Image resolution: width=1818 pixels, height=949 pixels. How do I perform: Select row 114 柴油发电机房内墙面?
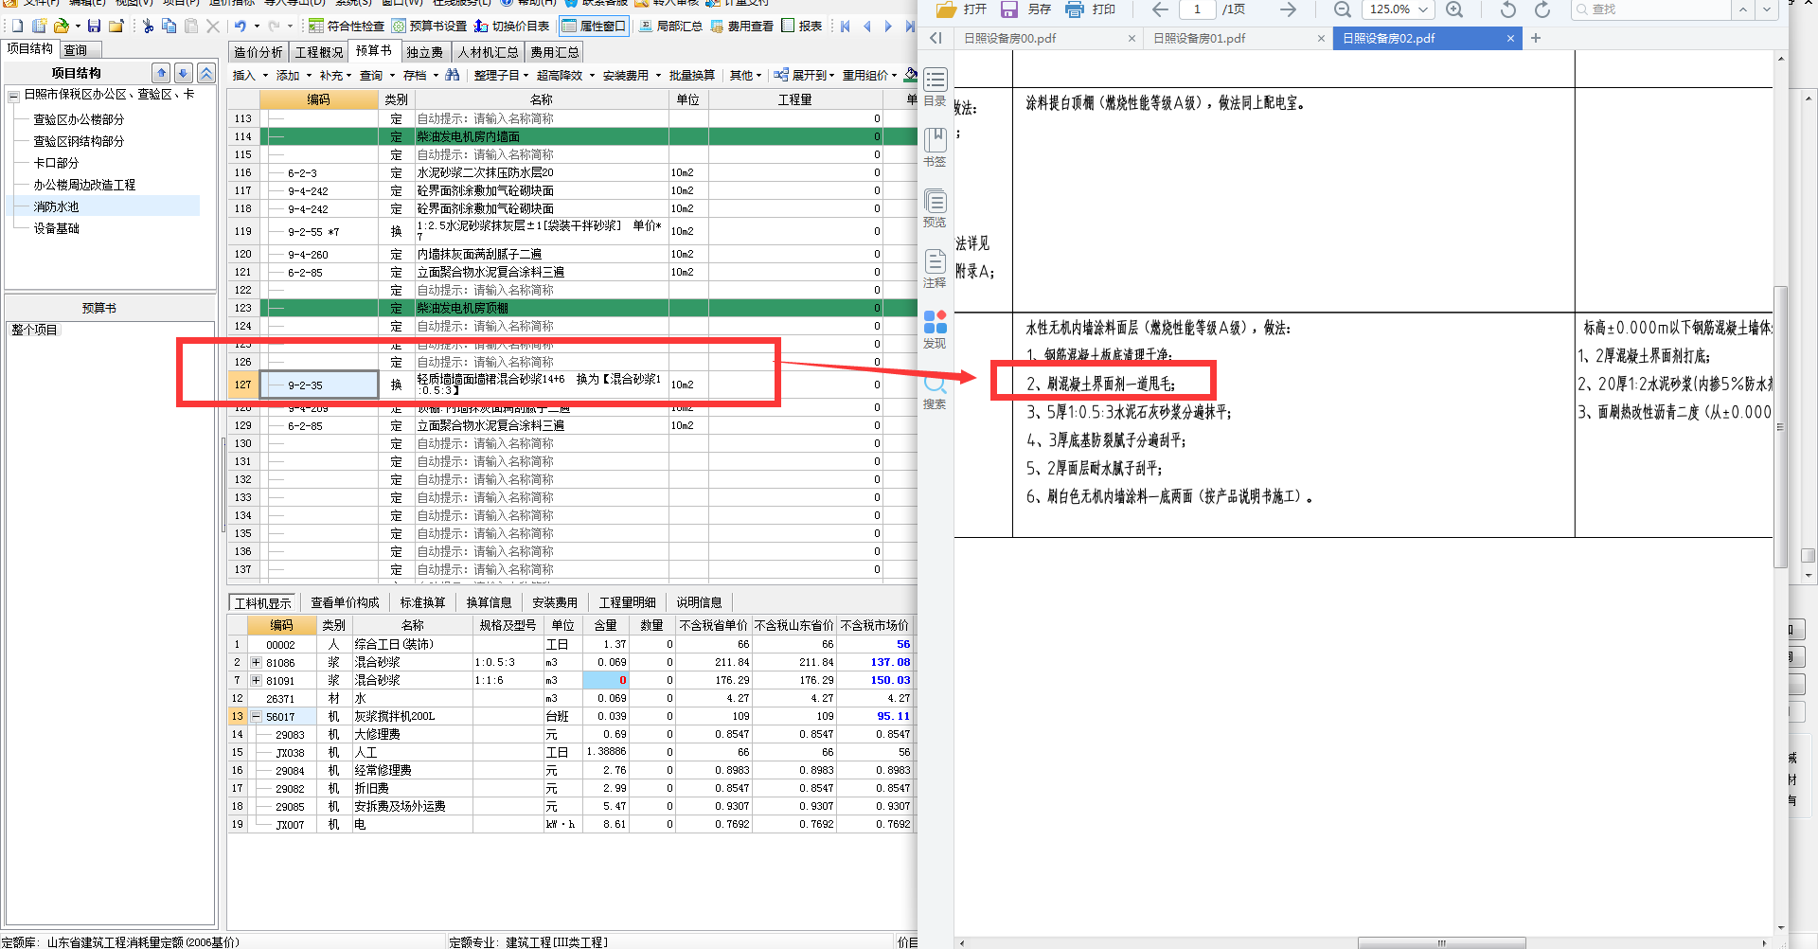pyautogui.click(x=572, y=137)
